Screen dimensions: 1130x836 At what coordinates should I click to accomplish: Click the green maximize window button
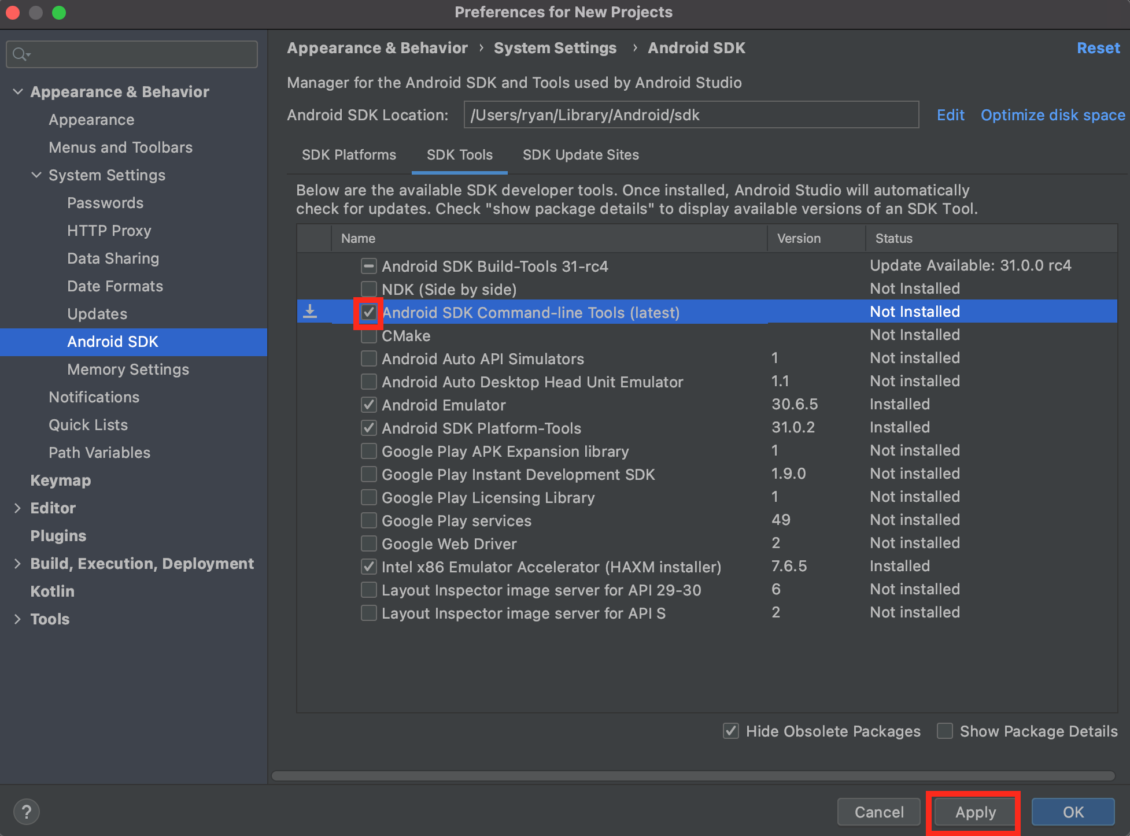point(59,12)
